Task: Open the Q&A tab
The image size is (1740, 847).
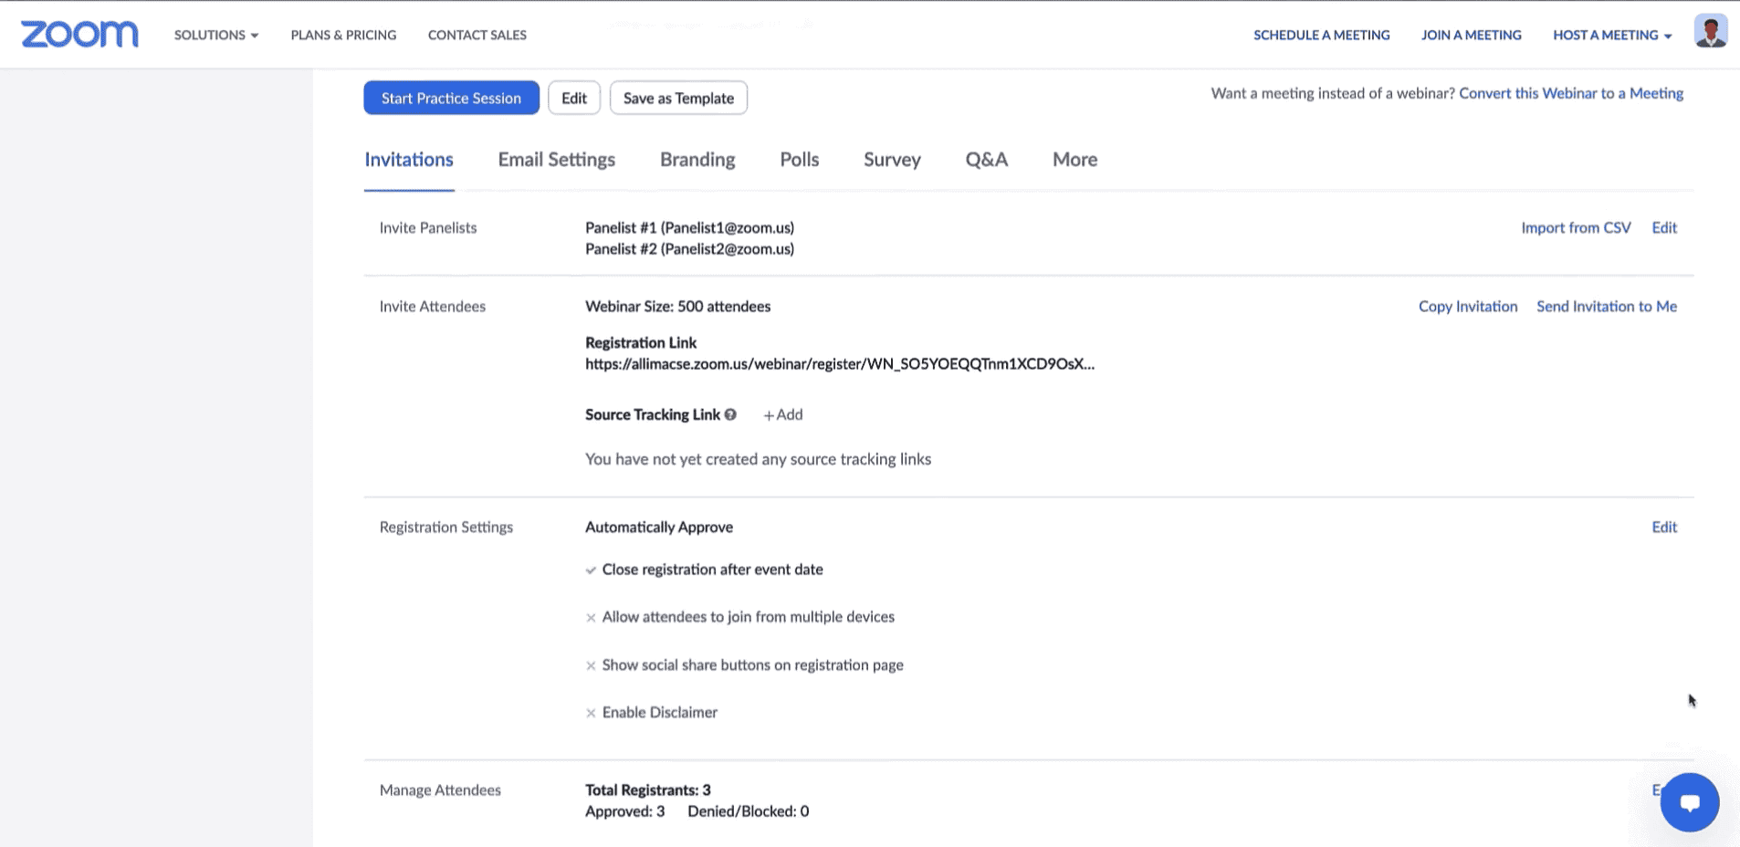Action: click(986, 160)
